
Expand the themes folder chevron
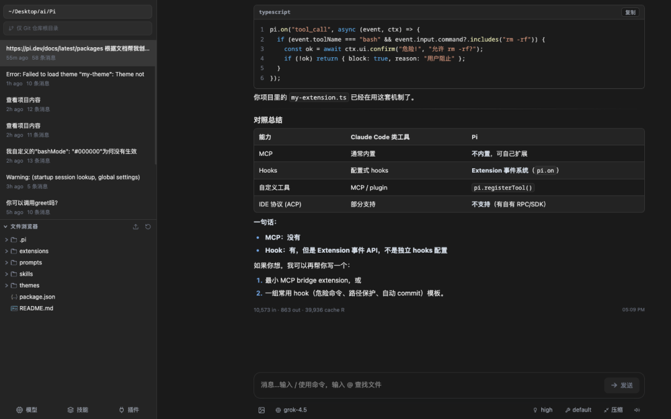coord(6,285)
